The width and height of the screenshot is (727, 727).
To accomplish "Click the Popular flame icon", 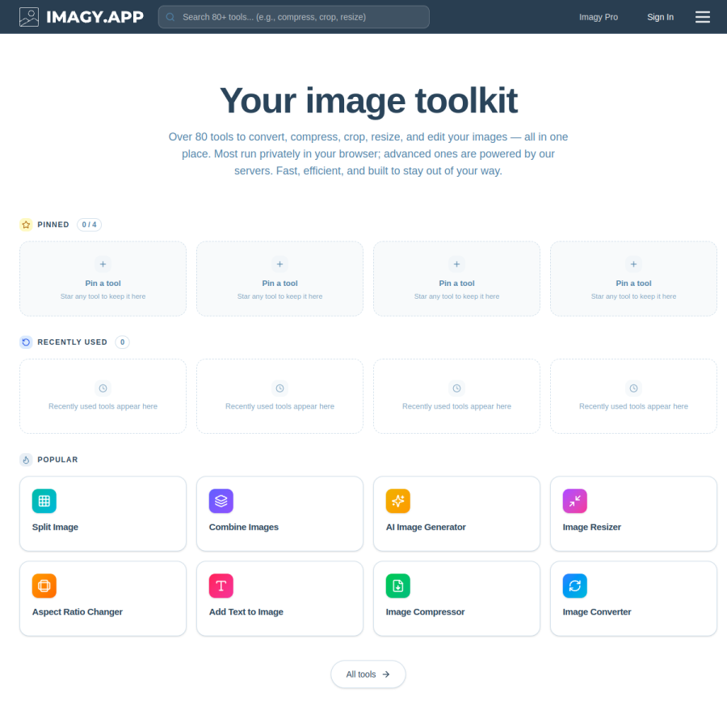I will [x=26, y=460].
